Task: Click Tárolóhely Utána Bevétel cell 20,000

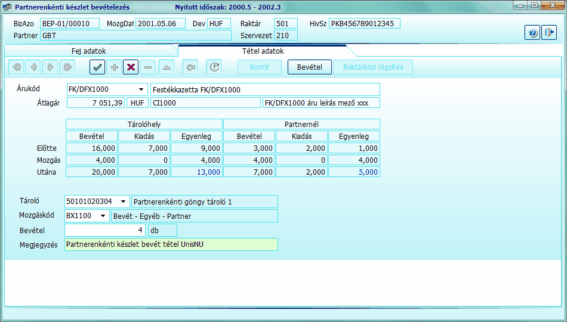Action: click(91, 172)
